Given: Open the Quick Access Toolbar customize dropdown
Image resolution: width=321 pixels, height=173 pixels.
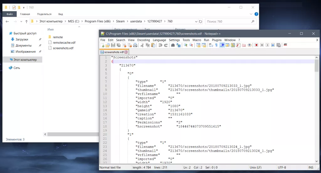Looking at the screenshot, I should point(24,7).
